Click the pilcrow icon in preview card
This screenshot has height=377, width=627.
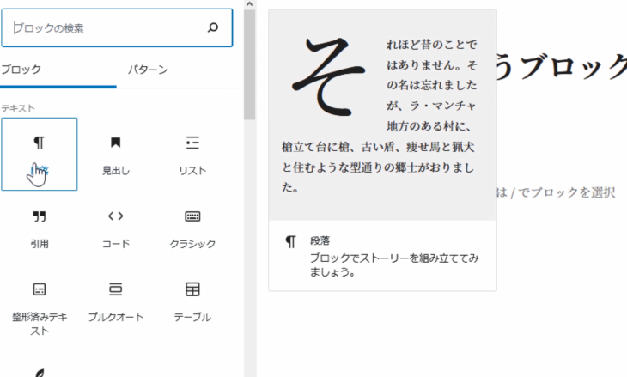coord(290,241)
